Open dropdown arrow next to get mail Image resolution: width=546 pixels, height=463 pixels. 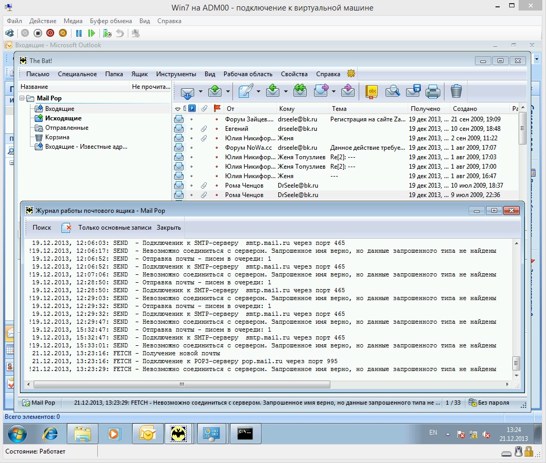point(200,92)
